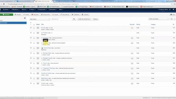The image size is (176, 99).
Task: Open the Utilisateurs menu
Action: 16,10
